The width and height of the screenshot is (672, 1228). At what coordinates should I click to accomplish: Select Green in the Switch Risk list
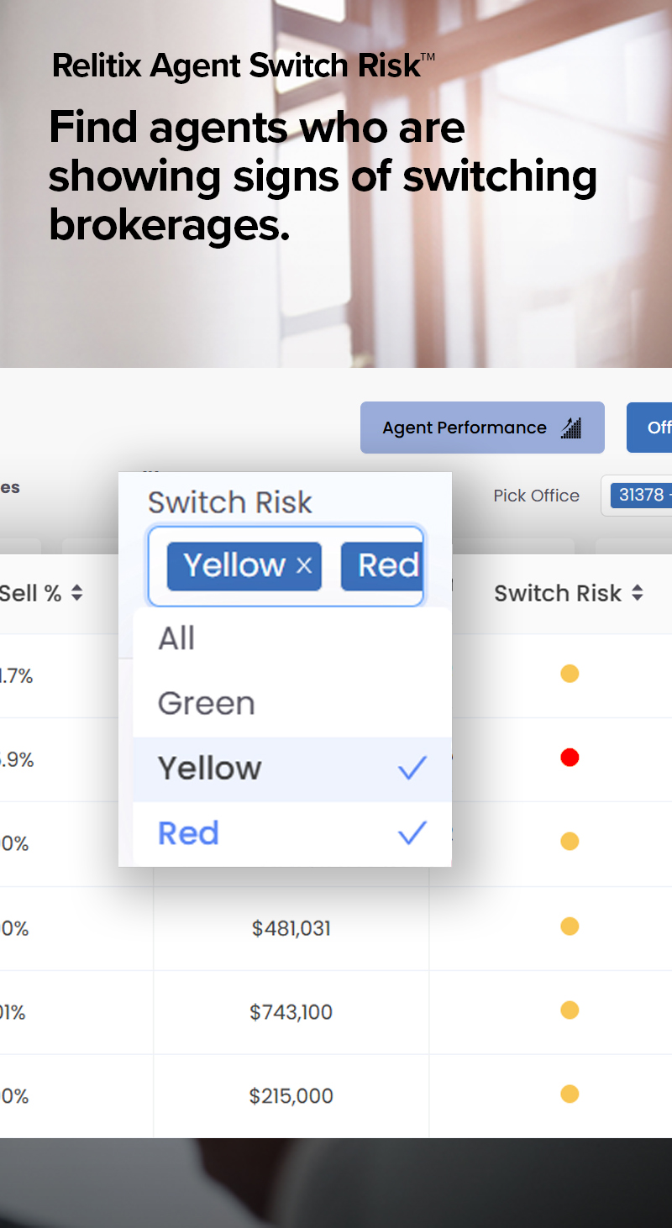(207, 702)
